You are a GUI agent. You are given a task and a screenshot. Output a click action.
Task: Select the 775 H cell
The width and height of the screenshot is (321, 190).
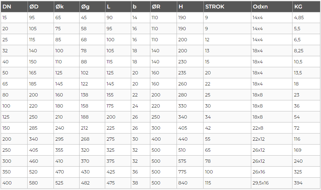click(190, 172)
